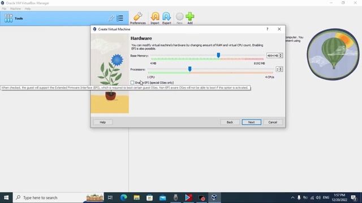The image size is (362, 203).
Task: Decrease Base Memory with the down arrow
Action: [x=281, y=56]
